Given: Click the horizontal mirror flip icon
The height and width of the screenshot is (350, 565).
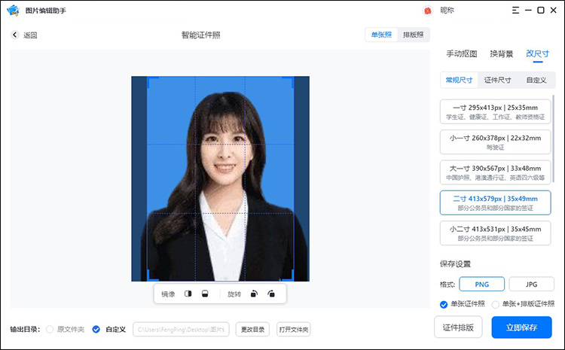Looking at the screenshot, I should click(x=188, y=294).
